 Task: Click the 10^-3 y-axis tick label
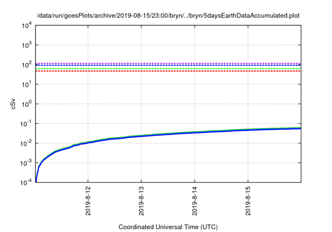click(x=26, y=163)
